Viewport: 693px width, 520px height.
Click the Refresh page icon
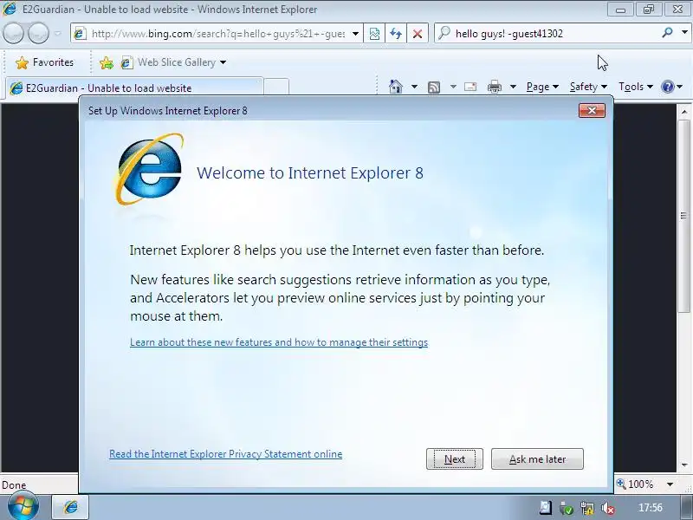[396, 34]
